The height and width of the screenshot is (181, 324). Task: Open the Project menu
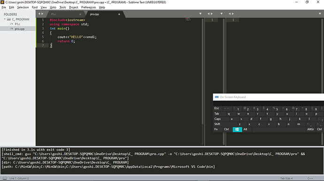coord(74,7)
